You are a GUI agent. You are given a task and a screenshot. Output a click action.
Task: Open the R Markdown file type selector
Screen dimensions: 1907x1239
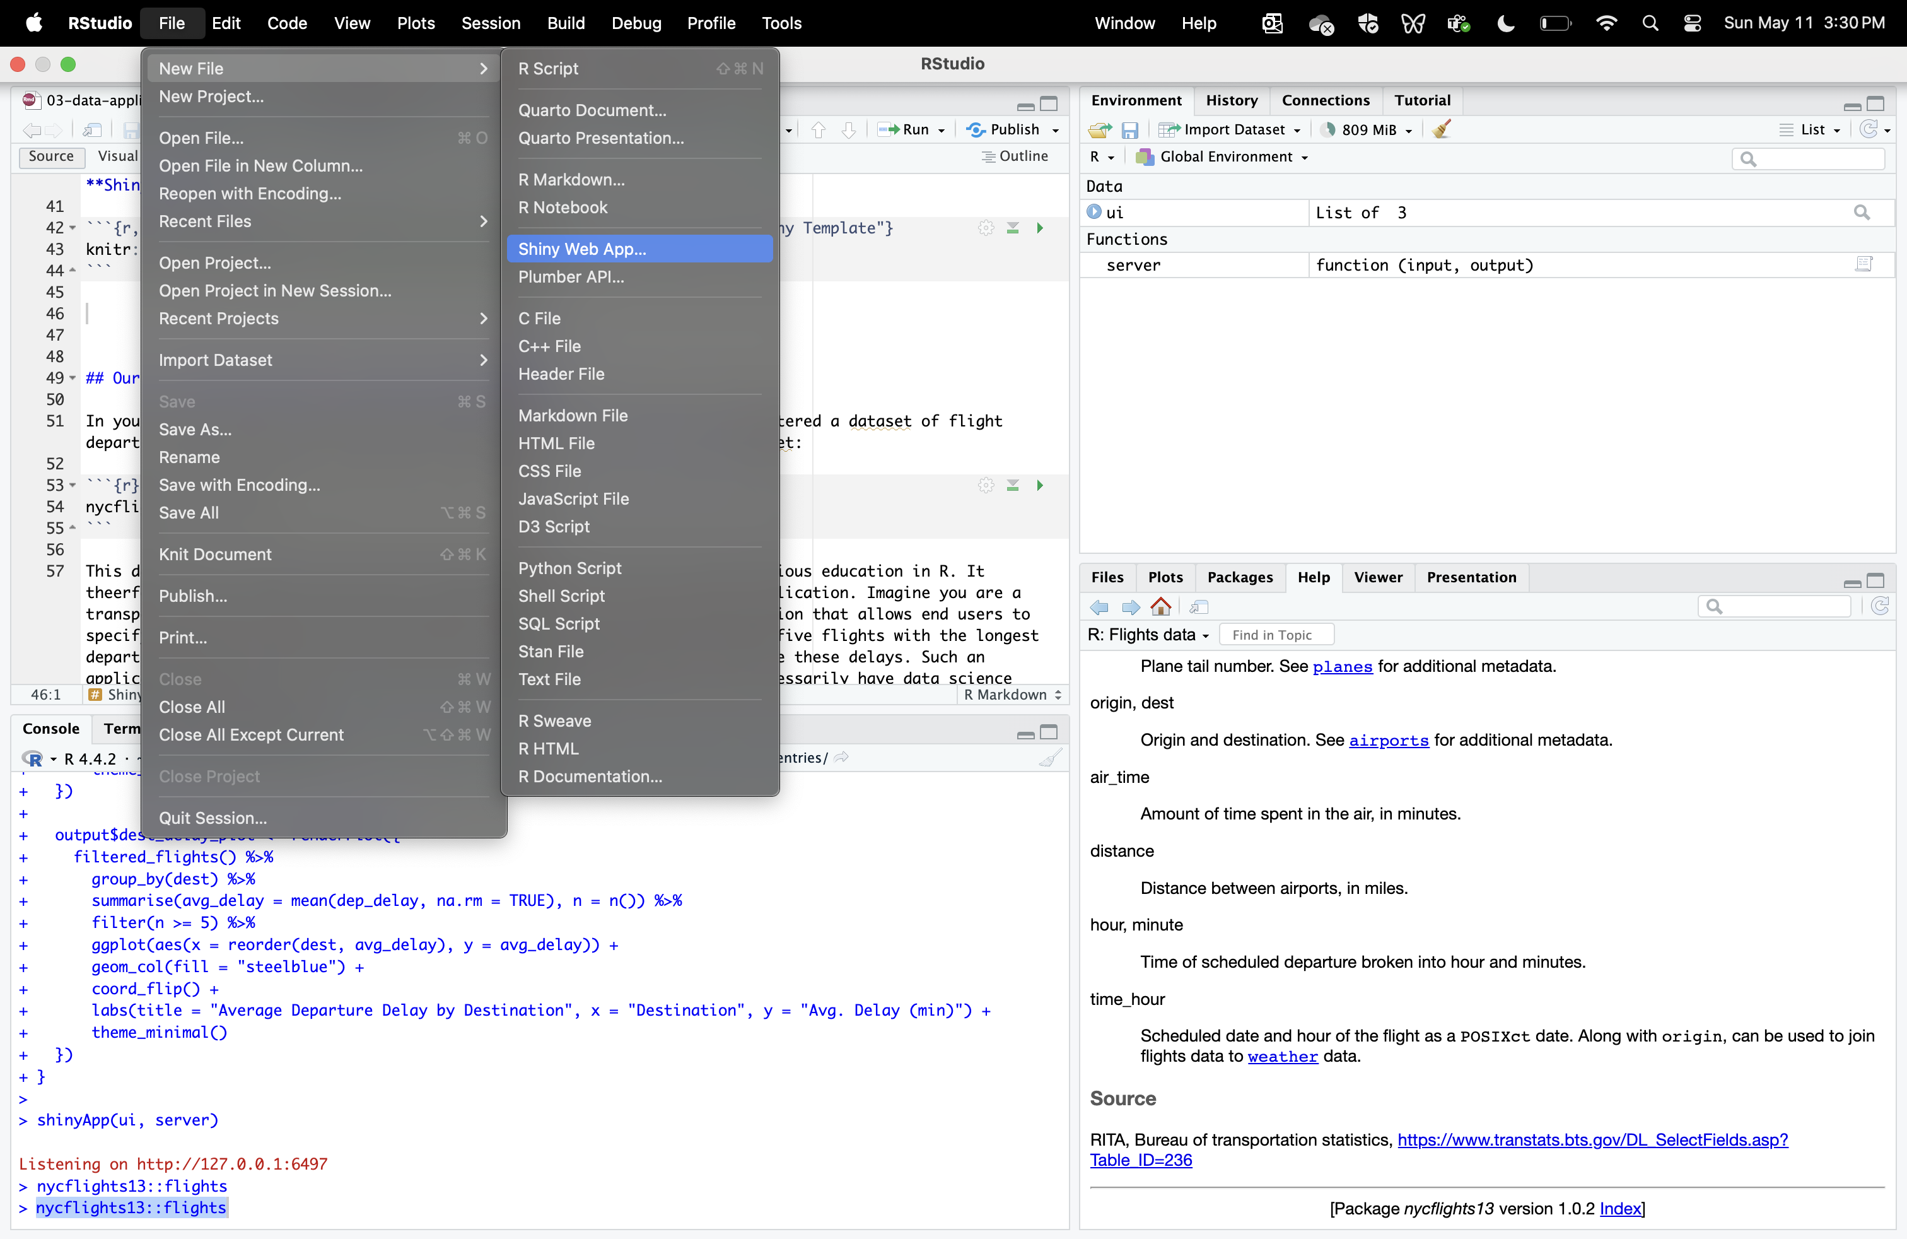[x=1013, y=695]
